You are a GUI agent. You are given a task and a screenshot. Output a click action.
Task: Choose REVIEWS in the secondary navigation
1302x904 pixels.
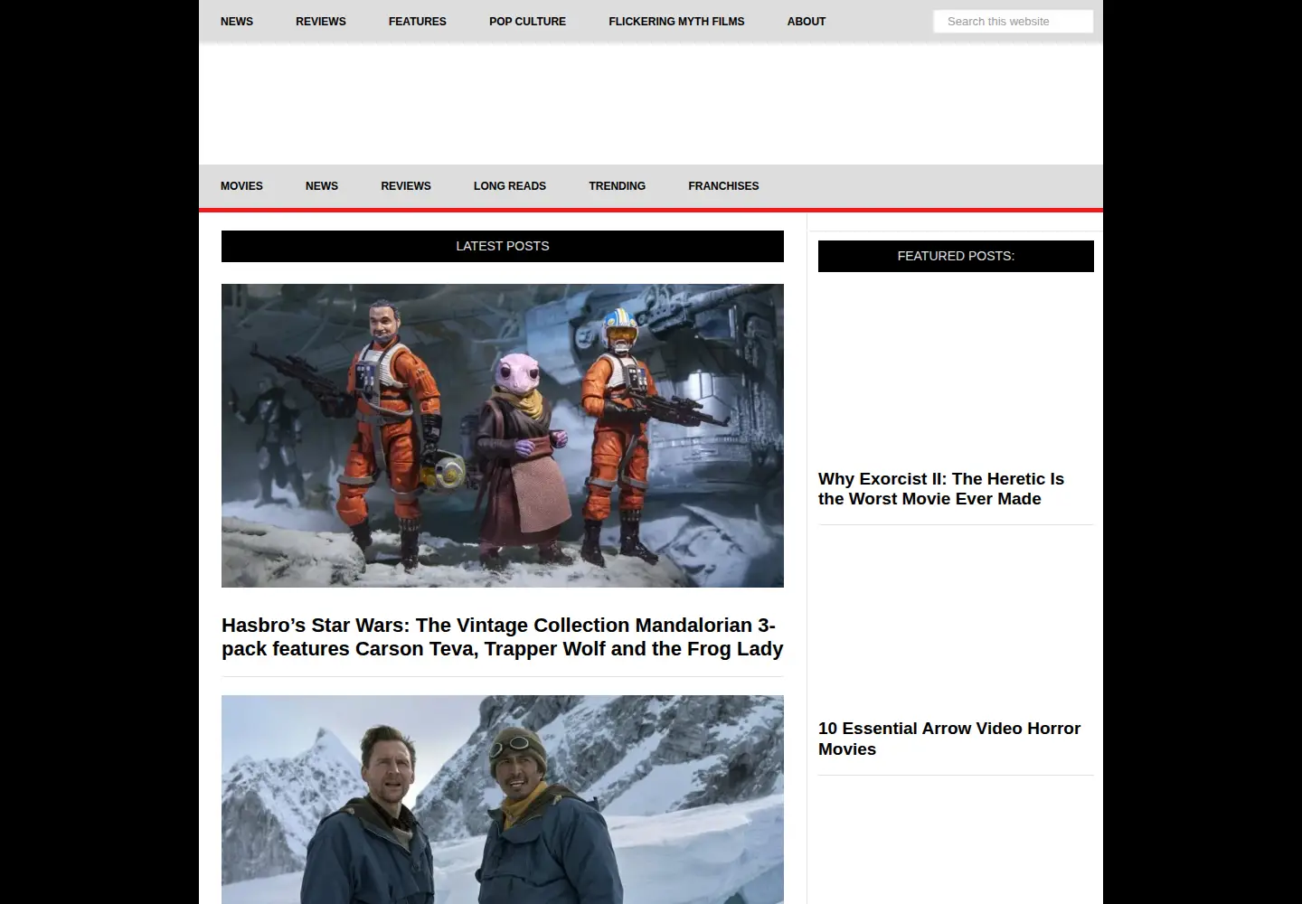click(x=406, y=185)
